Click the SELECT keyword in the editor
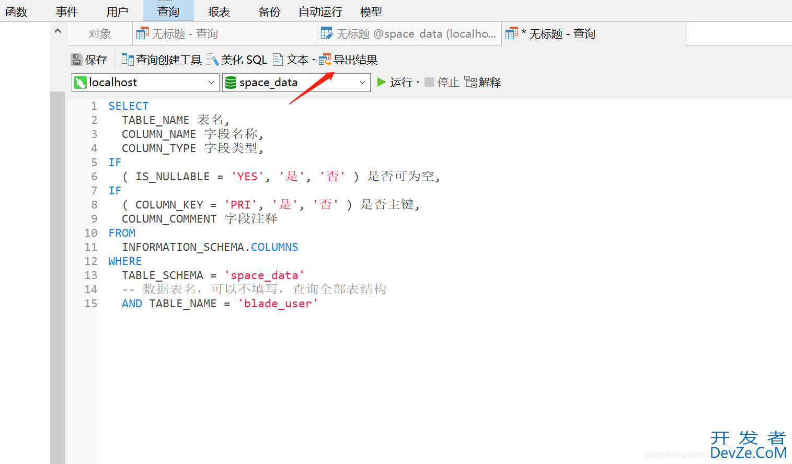 (x=129, y=106)
